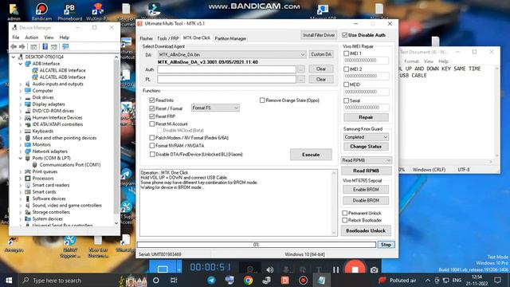Viewport: 510px width, 287px height.
Task: Click the scan for hardware changes monitor icon
Action: (x=65, y=47)
